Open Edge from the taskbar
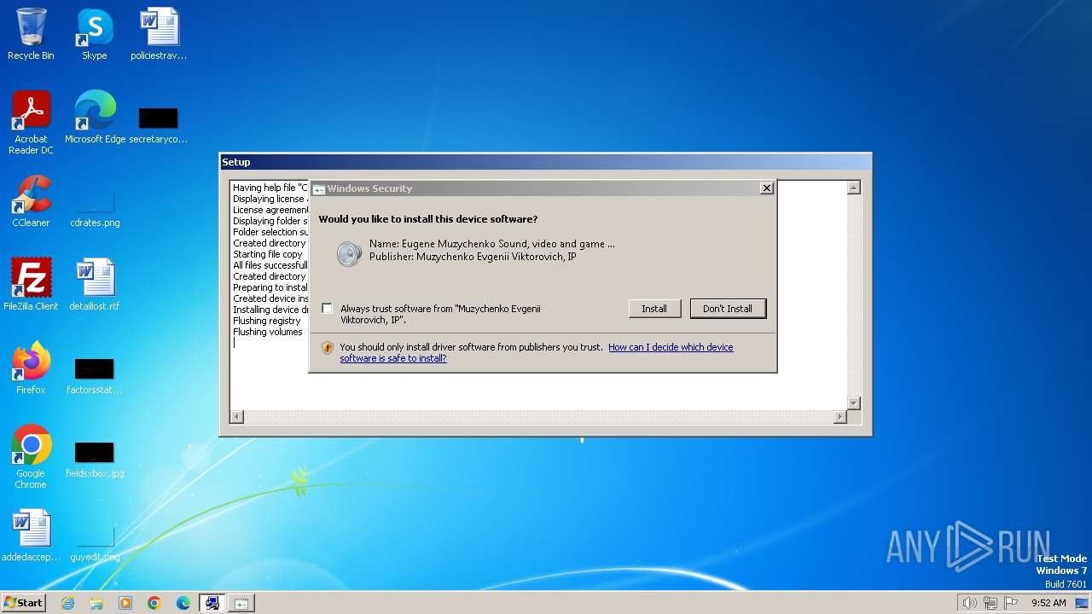Viewport: 1092px width, 614px height. point(183,603)
